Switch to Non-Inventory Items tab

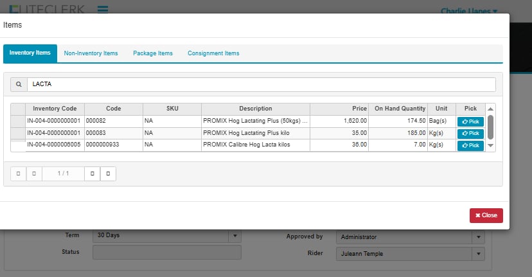pos(91,53)
